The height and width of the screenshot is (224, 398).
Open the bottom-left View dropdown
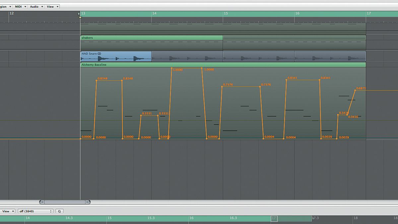(8, 211)
